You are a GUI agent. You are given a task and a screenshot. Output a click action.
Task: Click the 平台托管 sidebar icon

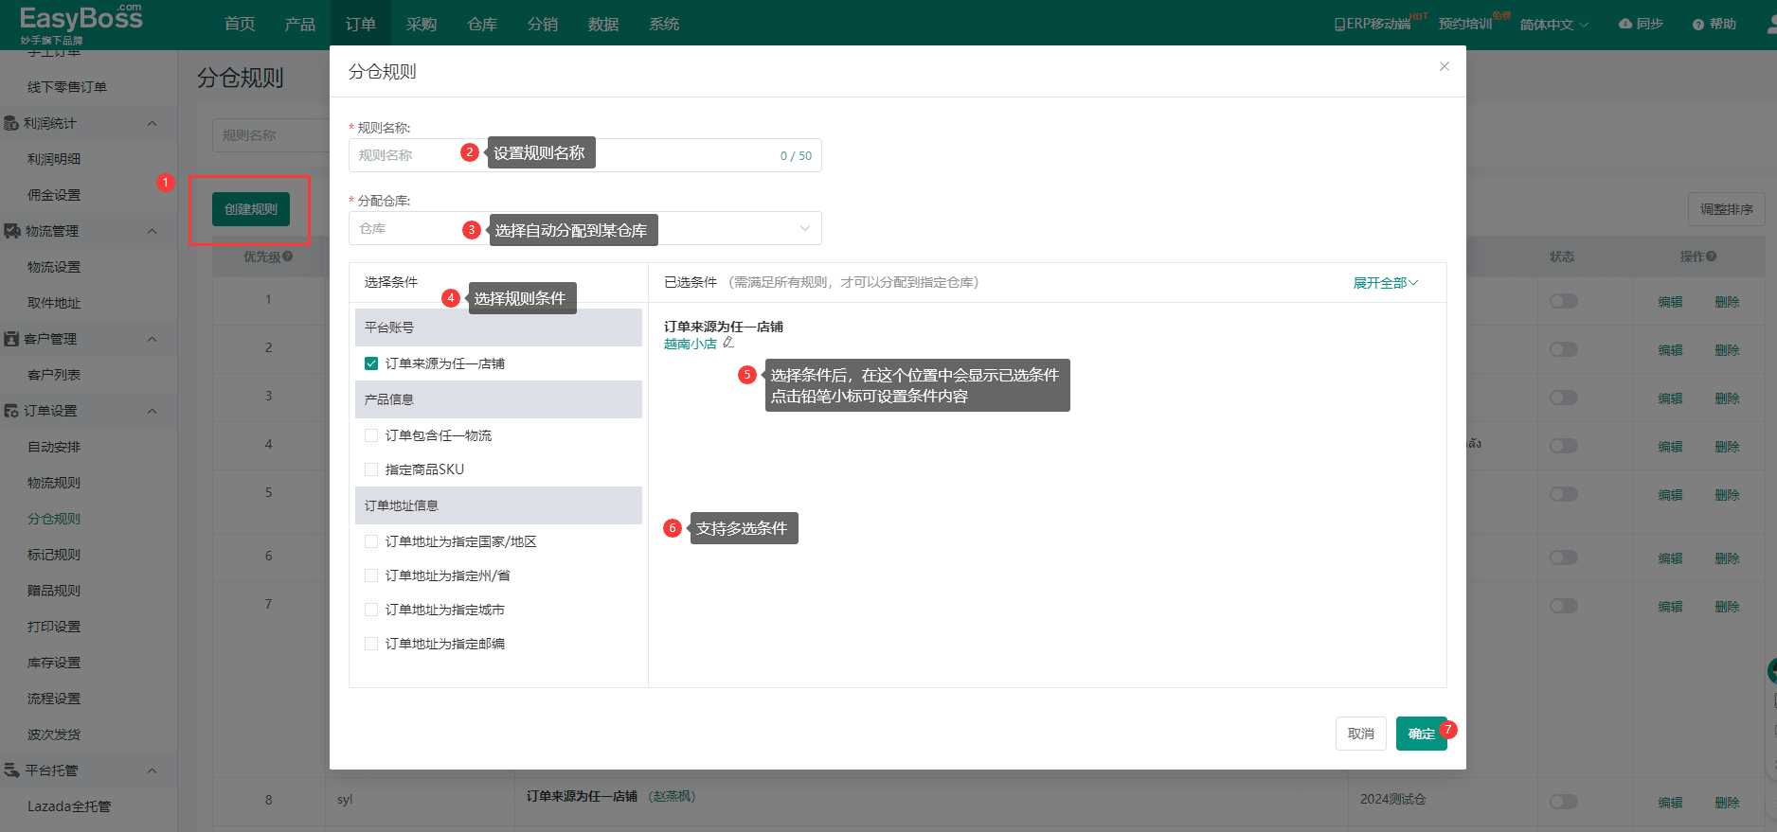point(12,770)
